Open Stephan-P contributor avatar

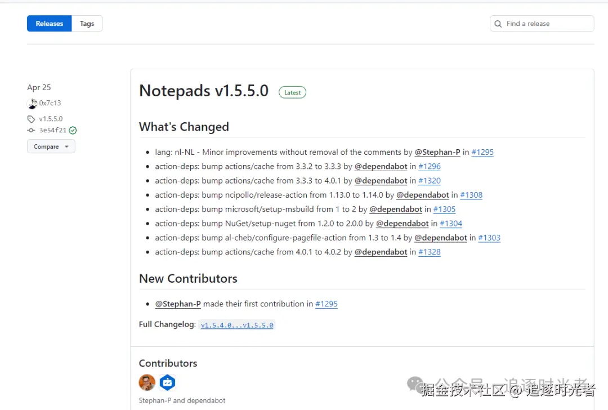(147, 382)
